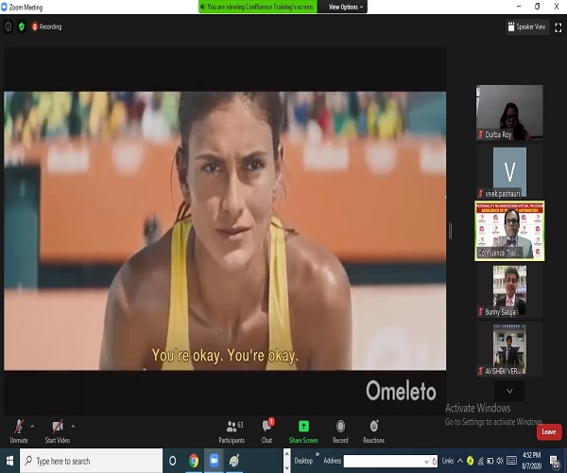The width and height of the screenshot is (567, 473).
Task: Open the Windows Start menu
Action: tap(9, 461)
